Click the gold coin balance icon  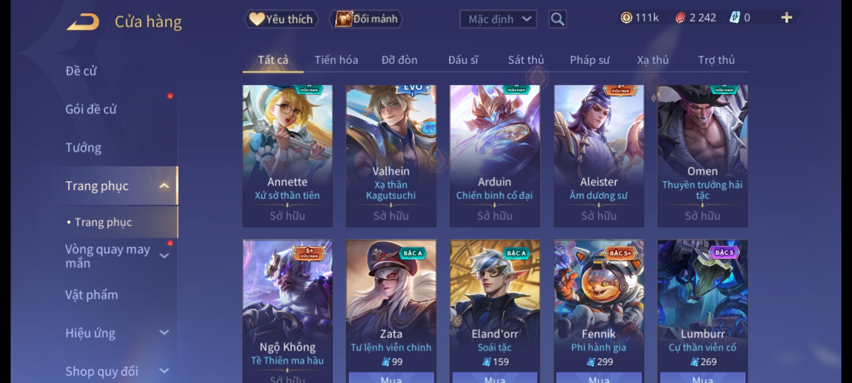[x=626, y=18]
